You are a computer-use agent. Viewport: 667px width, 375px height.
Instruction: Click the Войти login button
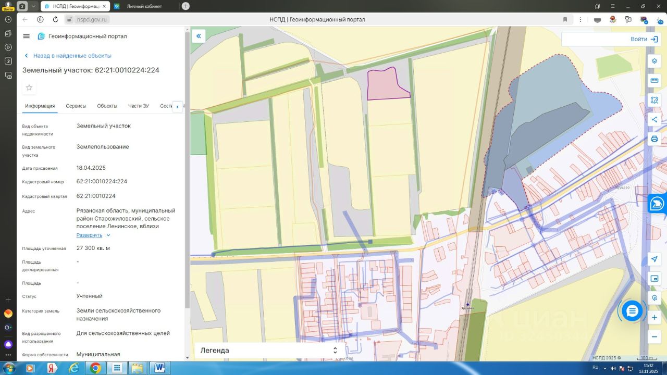pyautogui.click(x=644, y=39)
